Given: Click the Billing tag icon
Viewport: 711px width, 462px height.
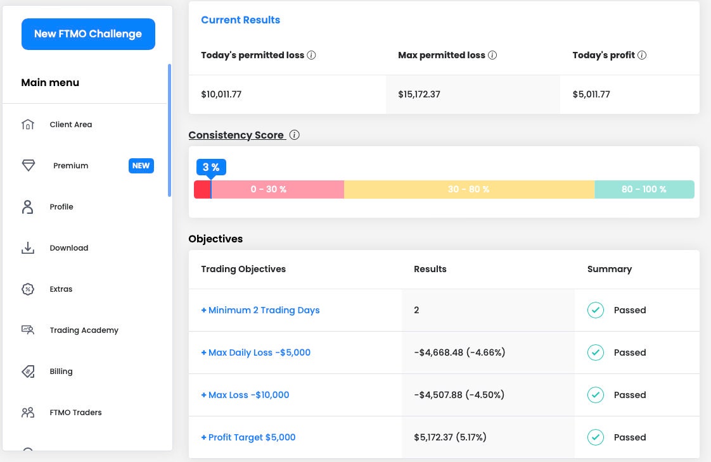Looking at the screenshot, I should tap(28, 371).
